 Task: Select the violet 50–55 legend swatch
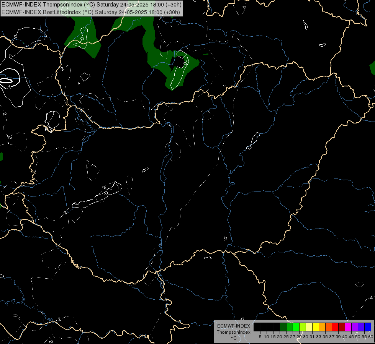pyautogui.click(x=361, y=327)
